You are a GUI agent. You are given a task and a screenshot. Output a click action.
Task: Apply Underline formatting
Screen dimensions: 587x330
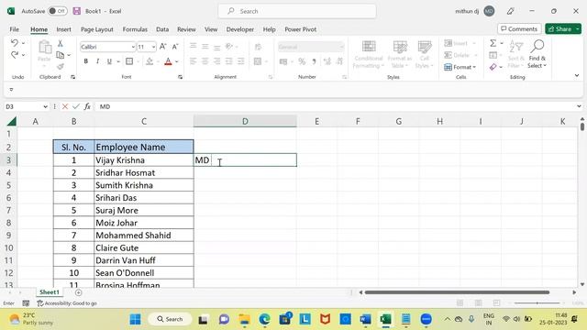[x=109, y=61]
